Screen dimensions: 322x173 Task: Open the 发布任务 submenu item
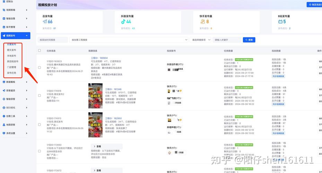(x=11, y=73)
